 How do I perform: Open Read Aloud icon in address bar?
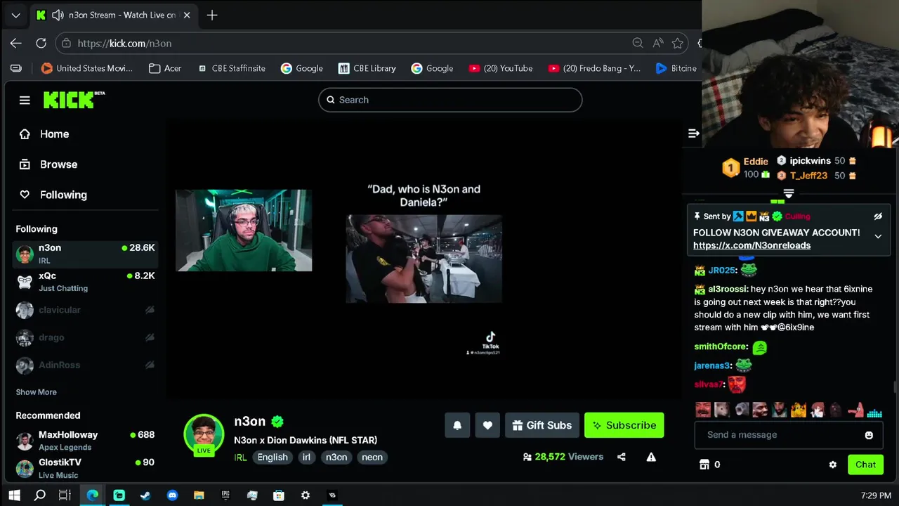coord(657,43)
